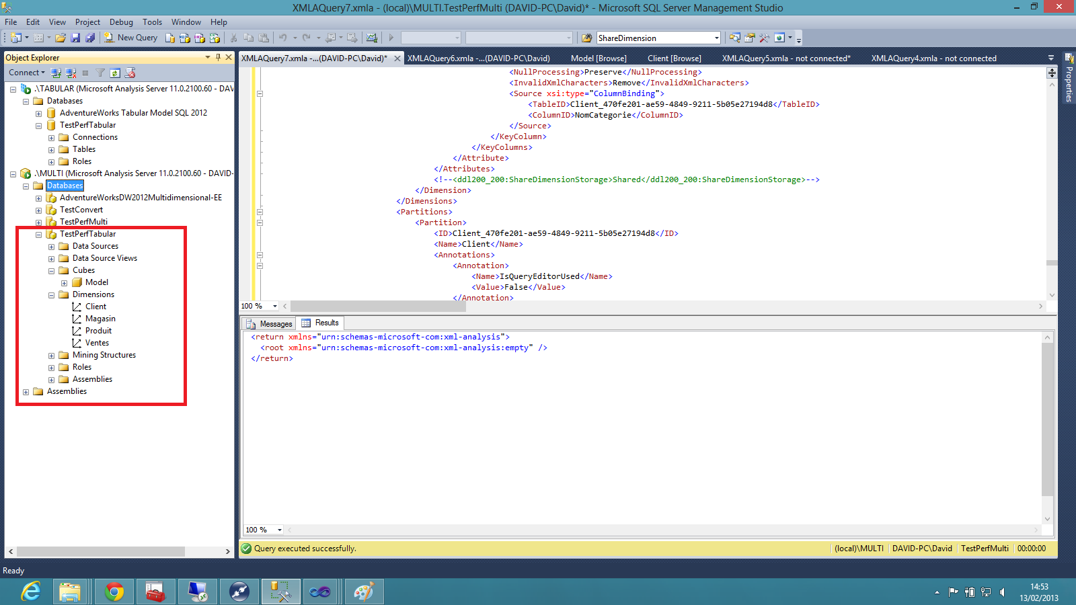Collapse the Dimensions folder node
Screen dimensions: 1076x605
coord(52,295)
